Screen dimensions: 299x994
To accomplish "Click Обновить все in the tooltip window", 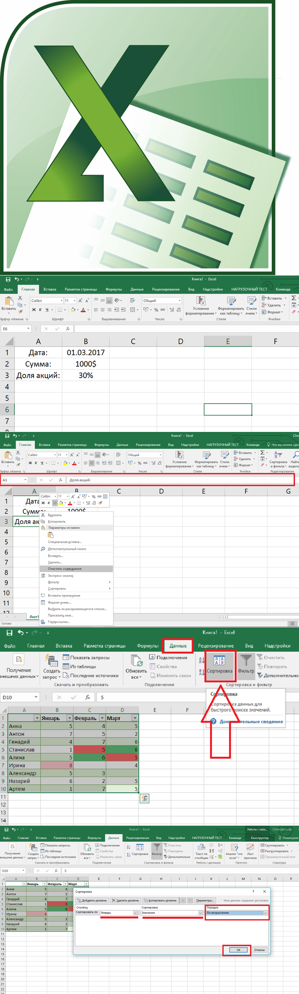I will pyautogui.click(x=136, y=667).
